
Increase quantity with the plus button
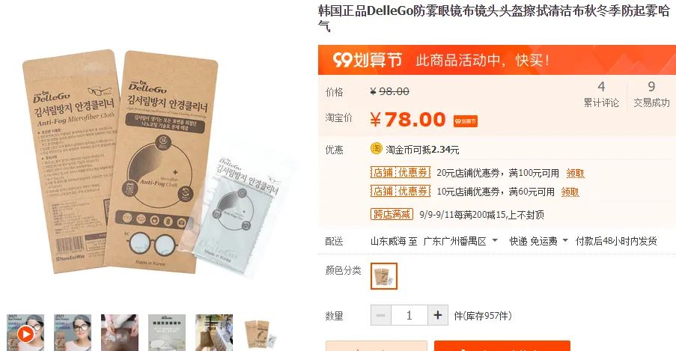coord(438,315)
